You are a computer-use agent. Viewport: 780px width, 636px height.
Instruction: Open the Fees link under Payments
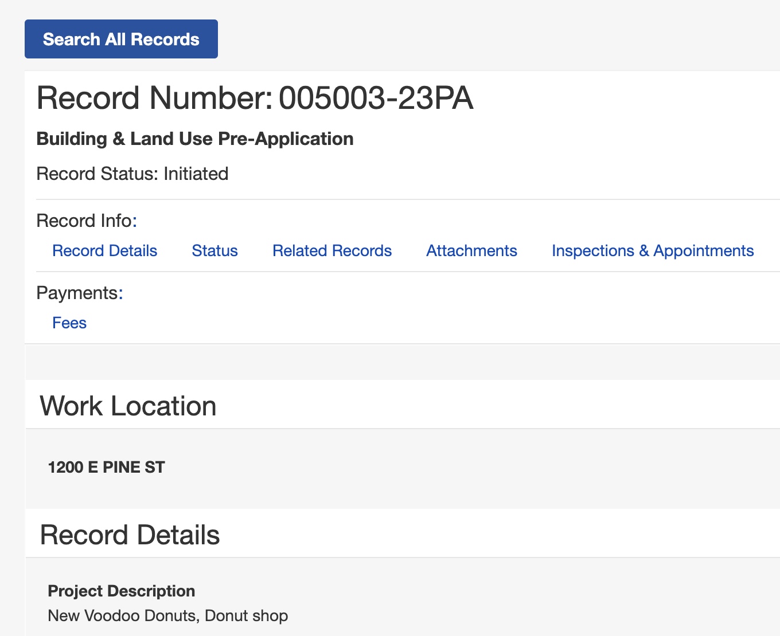point(69,323)
